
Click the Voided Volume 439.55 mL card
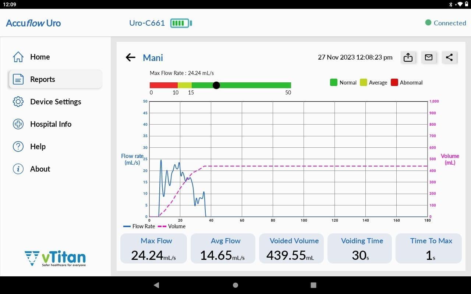(291, 248)
